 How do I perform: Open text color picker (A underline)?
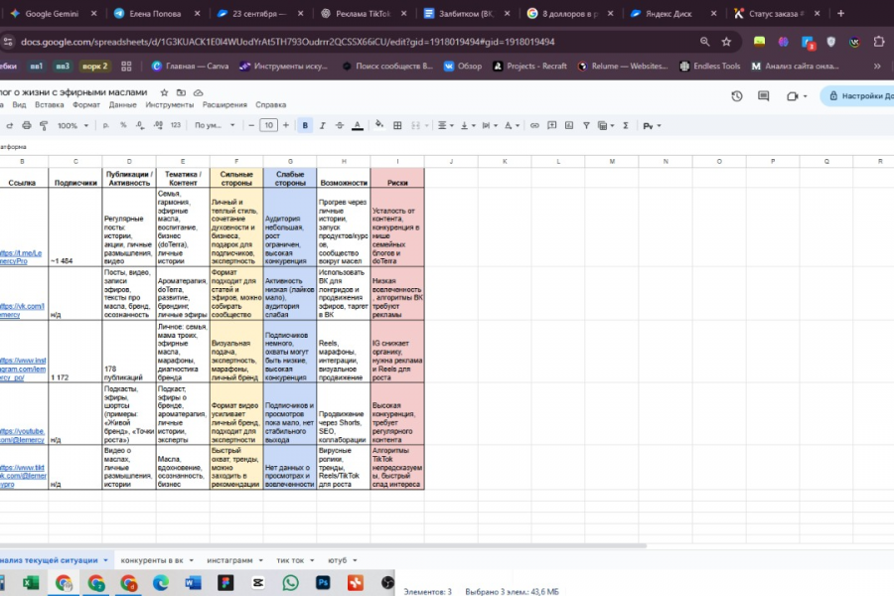coord(357,125)
